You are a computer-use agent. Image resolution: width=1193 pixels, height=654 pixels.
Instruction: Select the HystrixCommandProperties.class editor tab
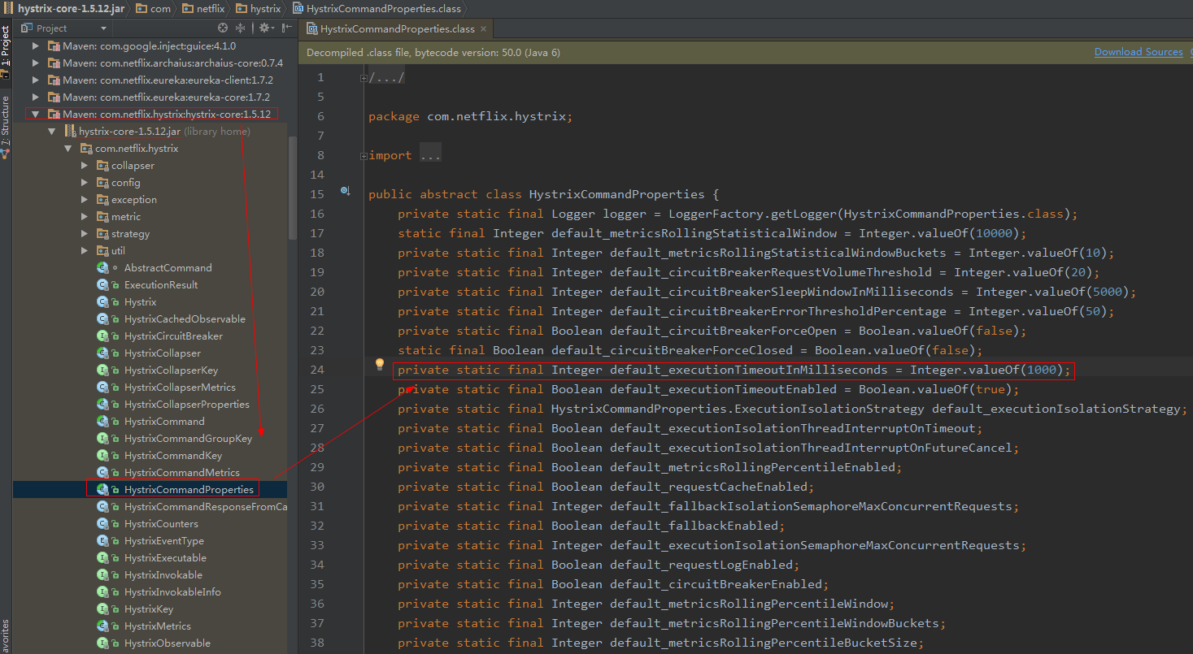(x=397, y=28)
